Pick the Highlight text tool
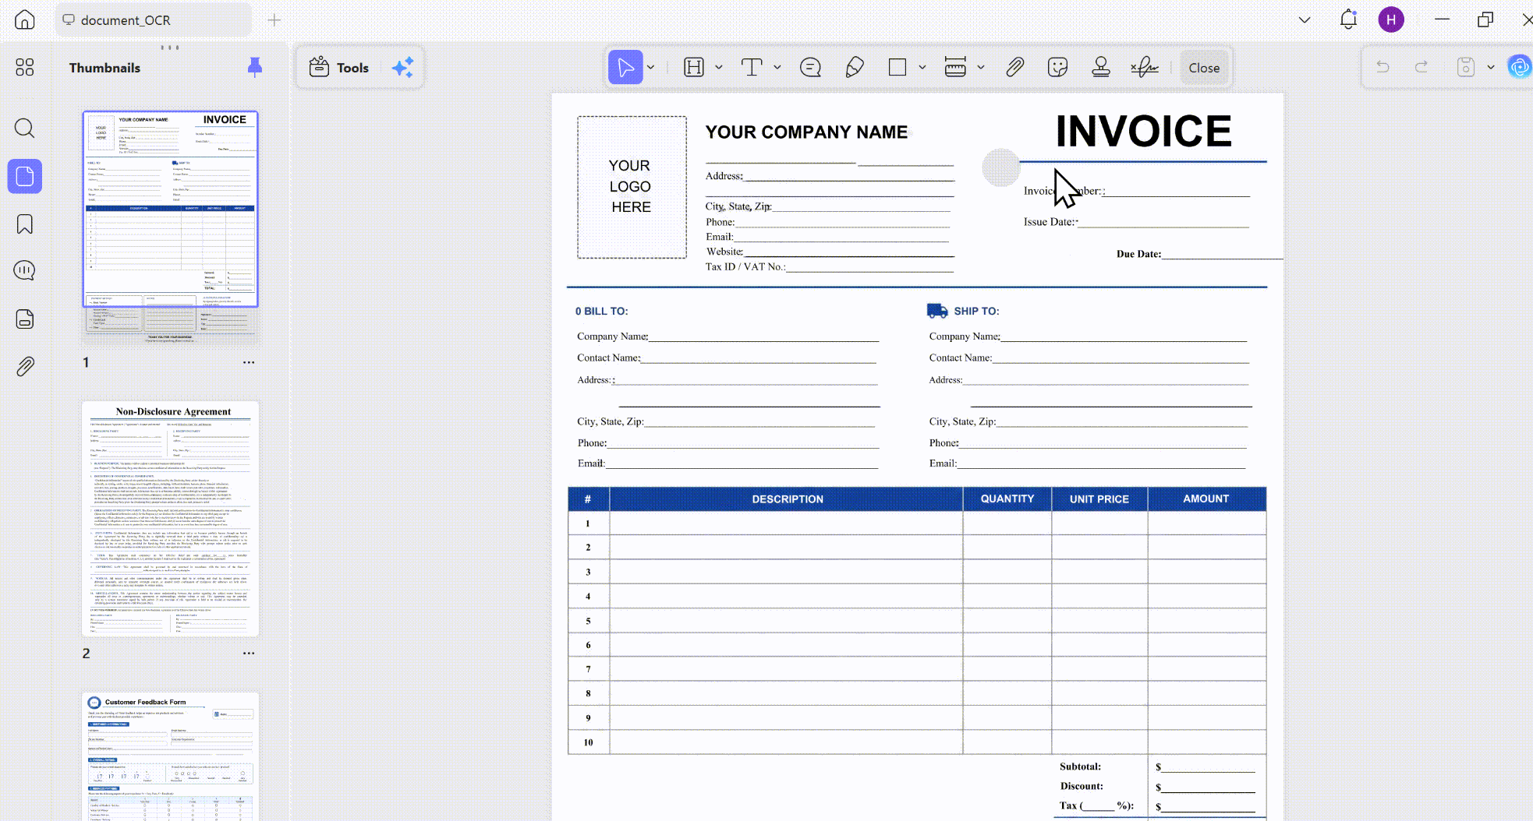This screenshot has height=821, width=1533. 694,68
